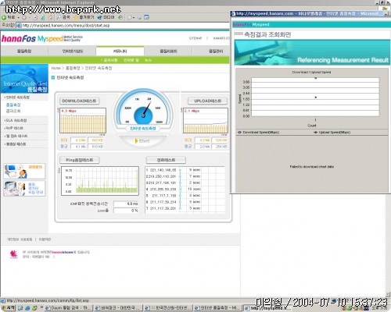
Task: Open the Back button history dropdown arrow
Action: tap(18, 18)
